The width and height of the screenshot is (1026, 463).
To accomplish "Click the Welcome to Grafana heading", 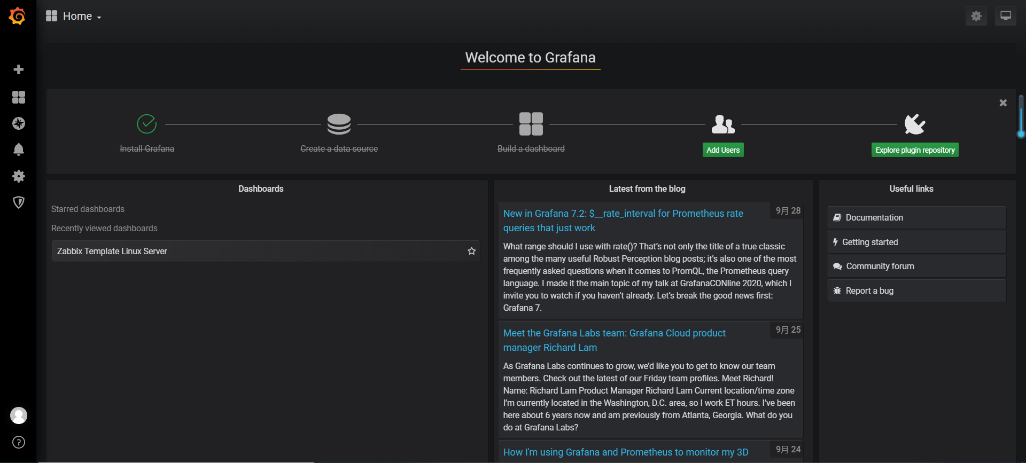I will tap(530, 58).
